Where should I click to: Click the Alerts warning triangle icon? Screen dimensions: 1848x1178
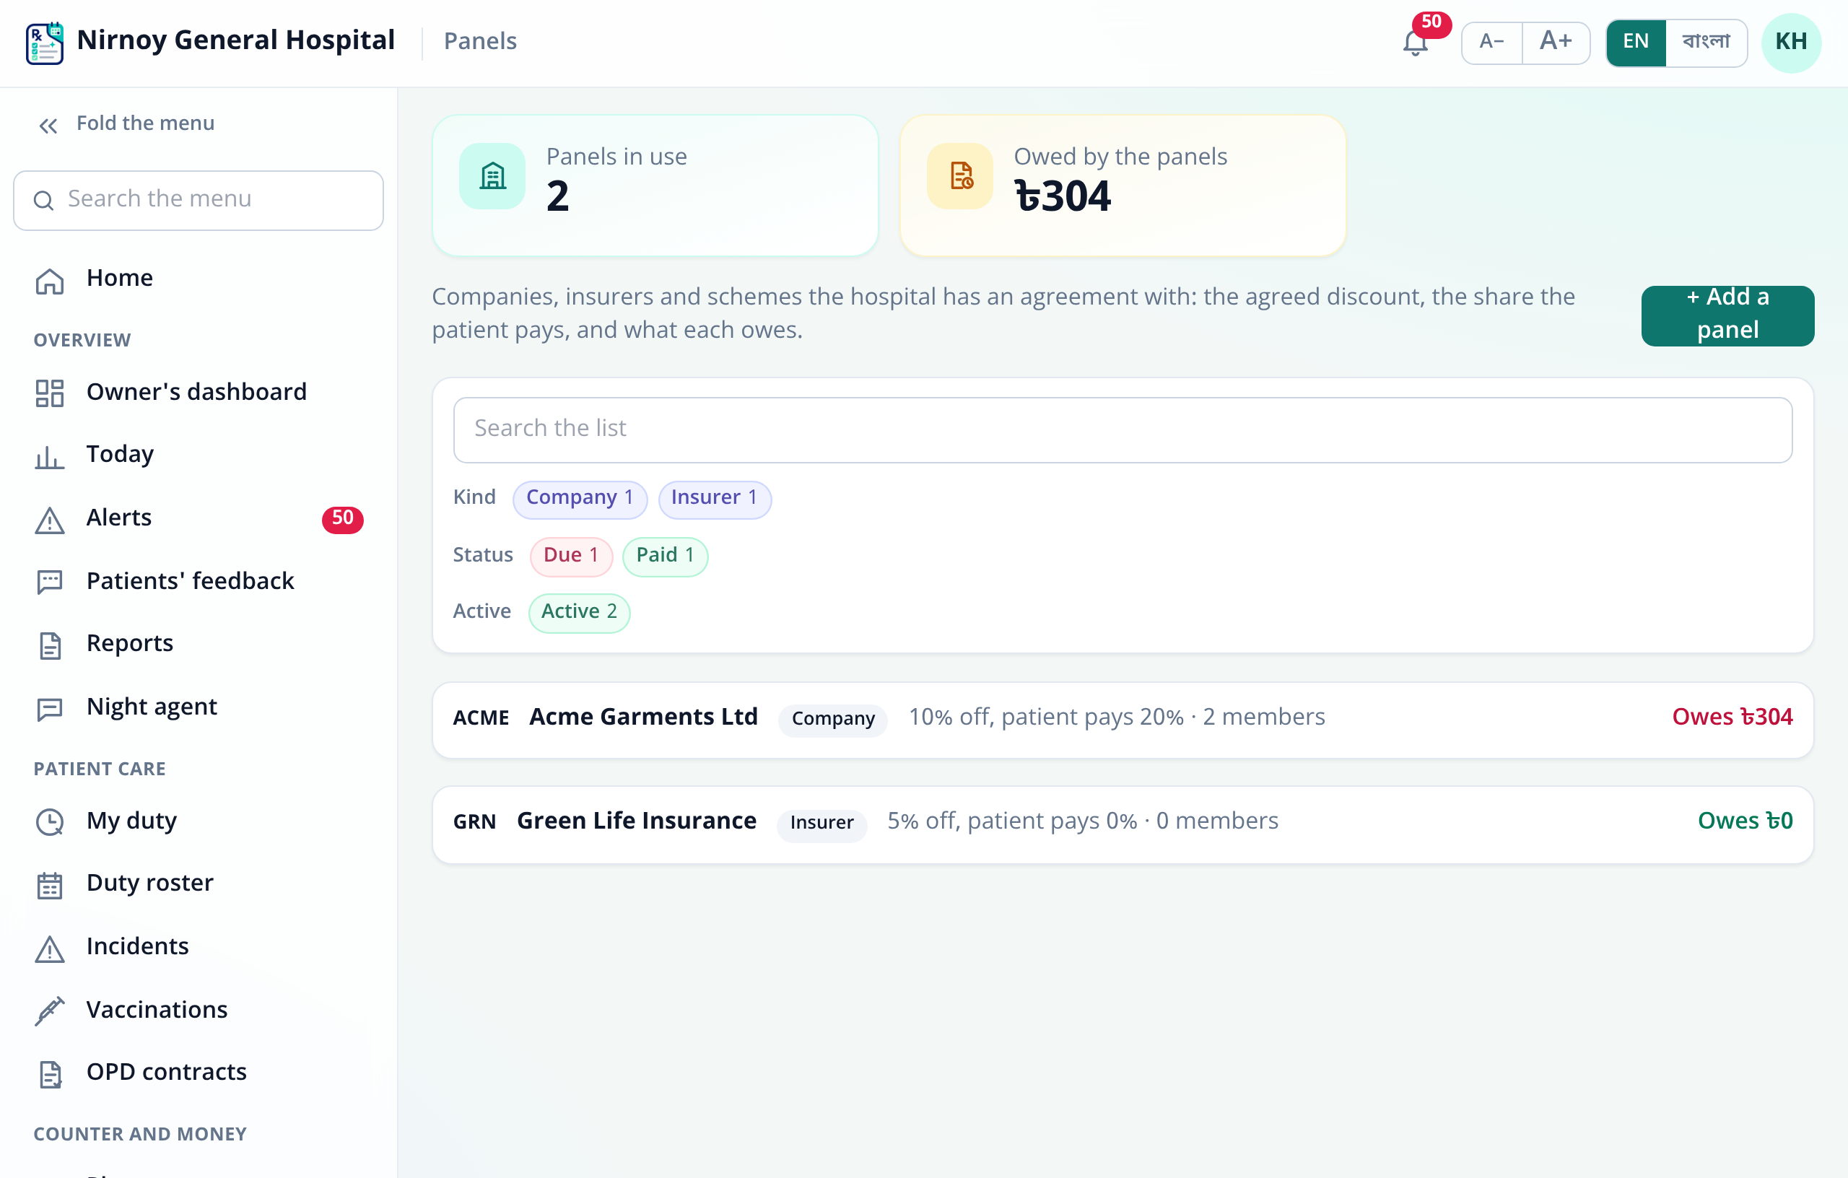click(x=50, y=520)
